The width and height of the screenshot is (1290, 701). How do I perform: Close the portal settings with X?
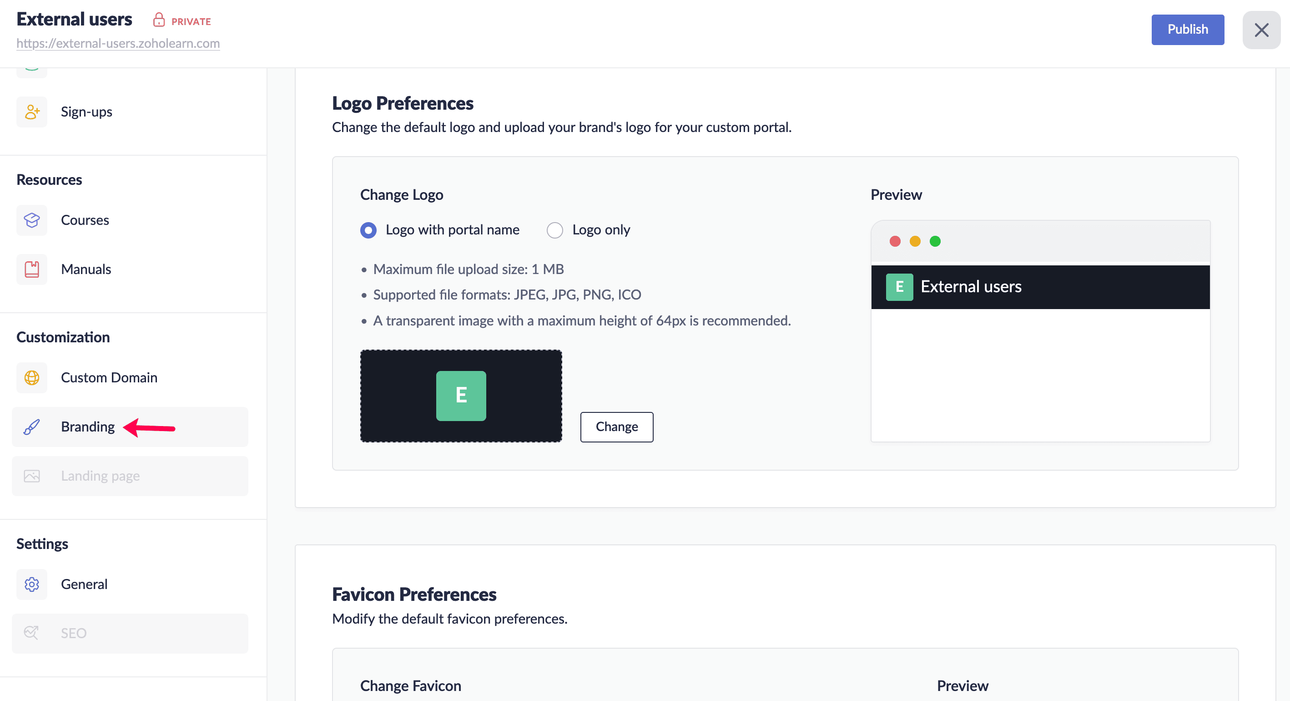pyautogui.click(x=1261, y=30)
